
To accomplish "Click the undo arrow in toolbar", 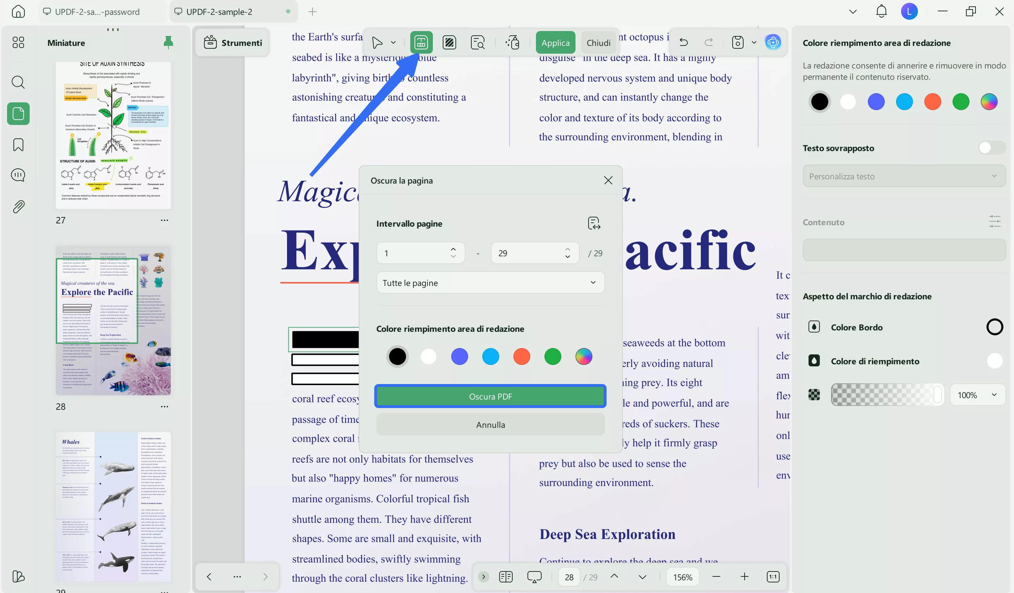I will [x=683, y=42].
